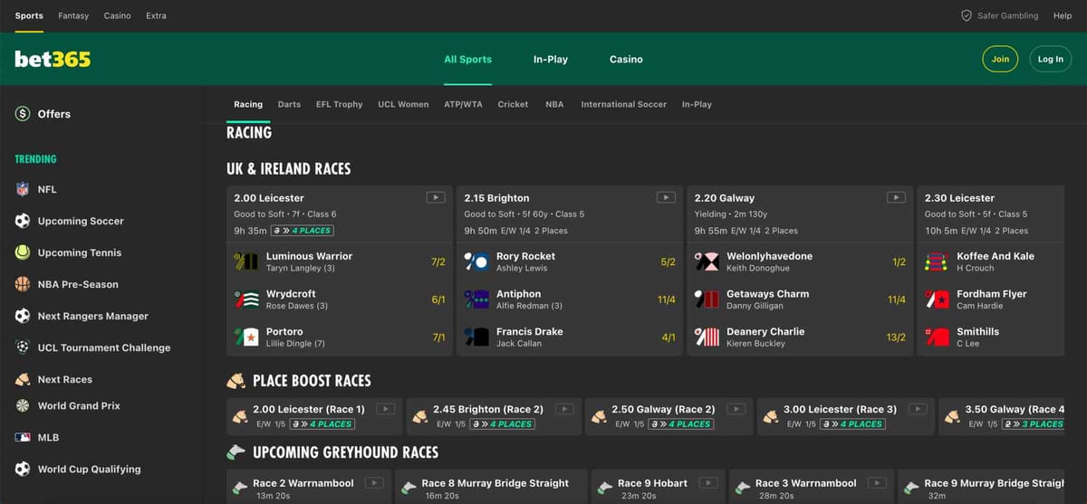
Task: Click the Log In button
Action: [1051, 59]
